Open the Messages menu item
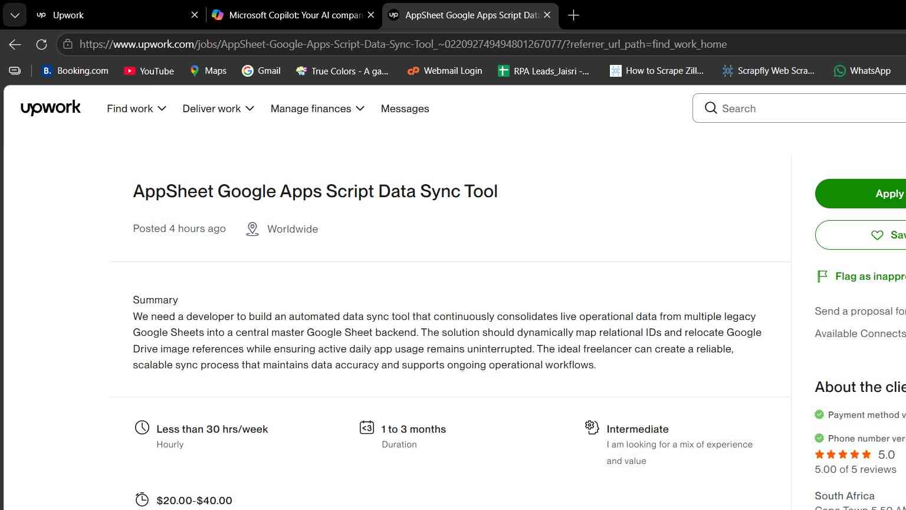 405,109
